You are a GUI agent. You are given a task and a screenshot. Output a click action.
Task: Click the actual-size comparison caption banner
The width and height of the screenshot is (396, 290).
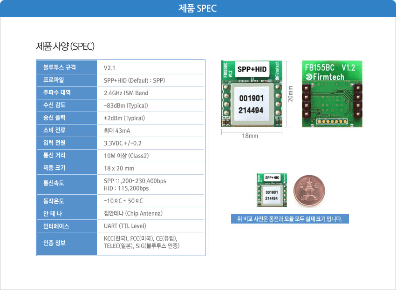pos(290,219)
